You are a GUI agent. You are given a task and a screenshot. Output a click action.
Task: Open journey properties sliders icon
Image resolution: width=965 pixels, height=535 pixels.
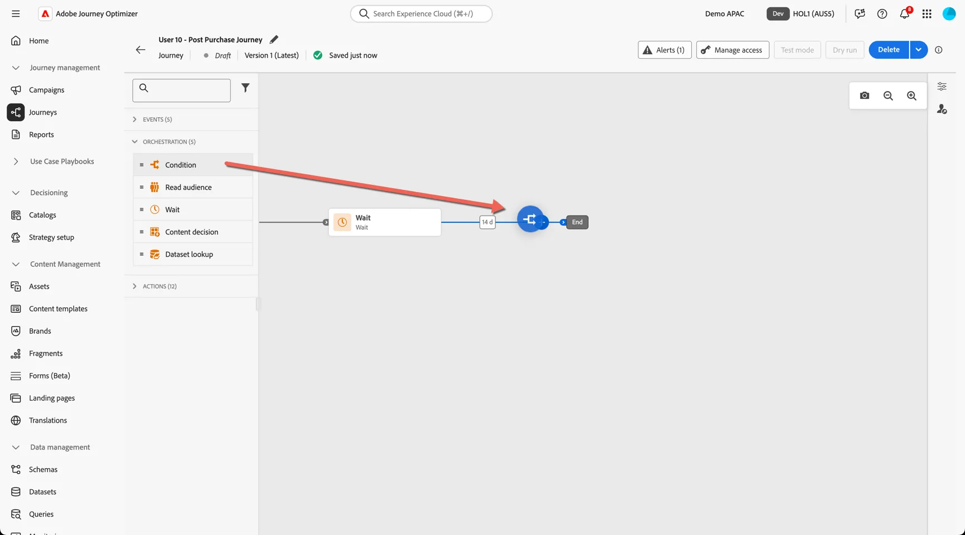pos(942,87)
